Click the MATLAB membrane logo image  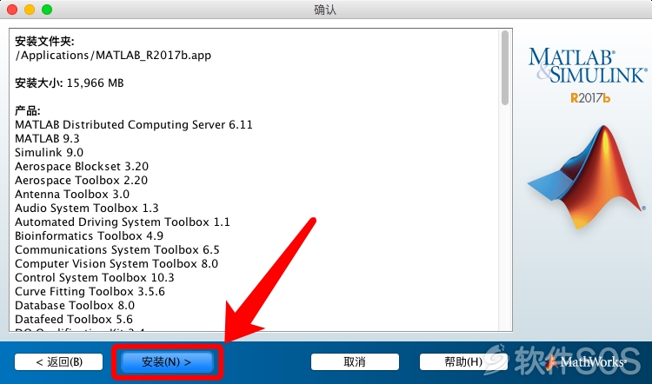click(587, 176)
